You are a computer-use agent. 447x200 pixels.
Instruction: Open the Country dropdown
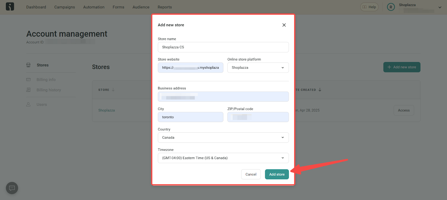pos(223,137)
